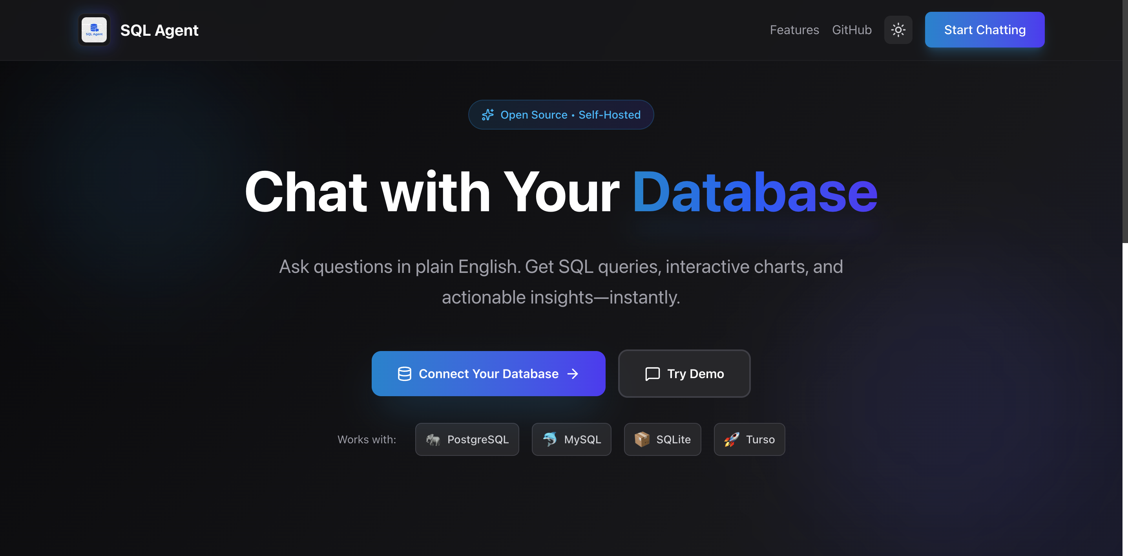Click the SQL Agent title text
This screenshot has width=1128, height=556.
tap(159, 29)
